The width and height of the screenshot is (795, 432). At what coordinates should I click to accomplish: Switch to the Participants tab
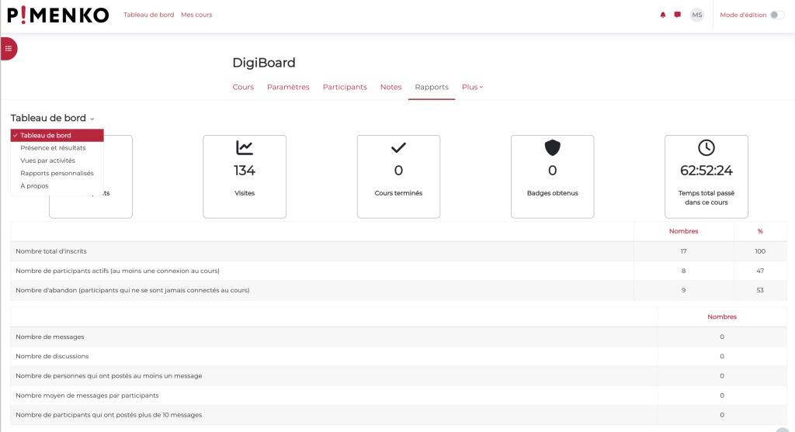point(345,87)
